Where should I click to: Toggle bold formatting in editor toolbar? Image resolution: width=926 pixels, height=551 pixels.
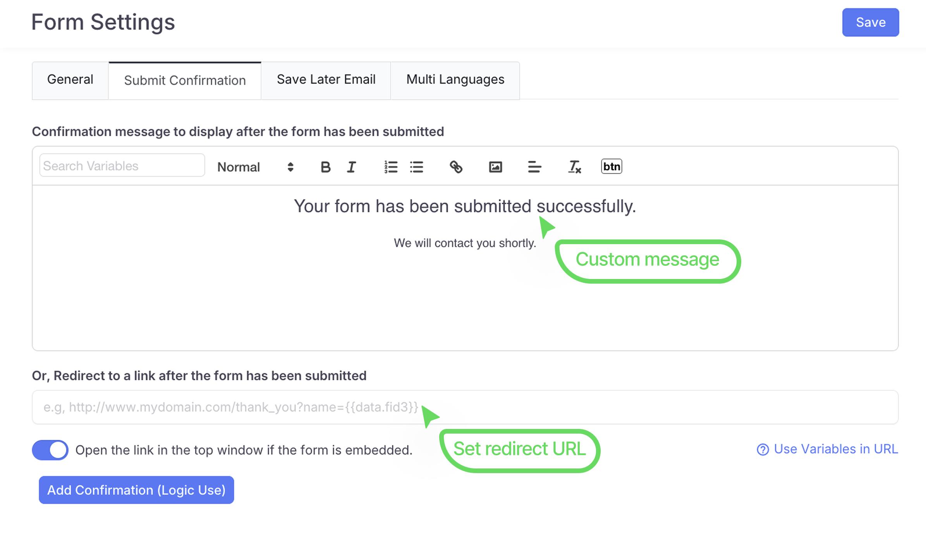point(325,167)
